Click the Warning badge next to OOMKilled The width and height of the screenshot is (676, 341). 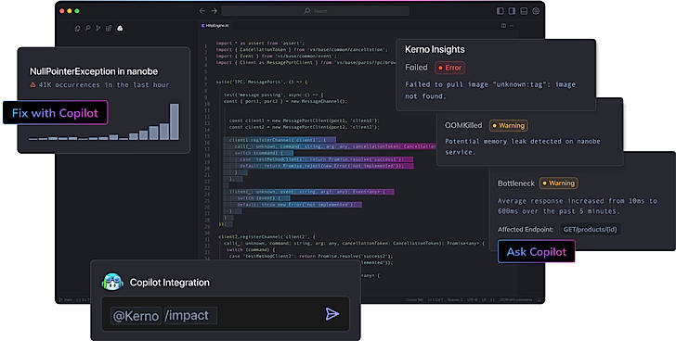(509, 126)
